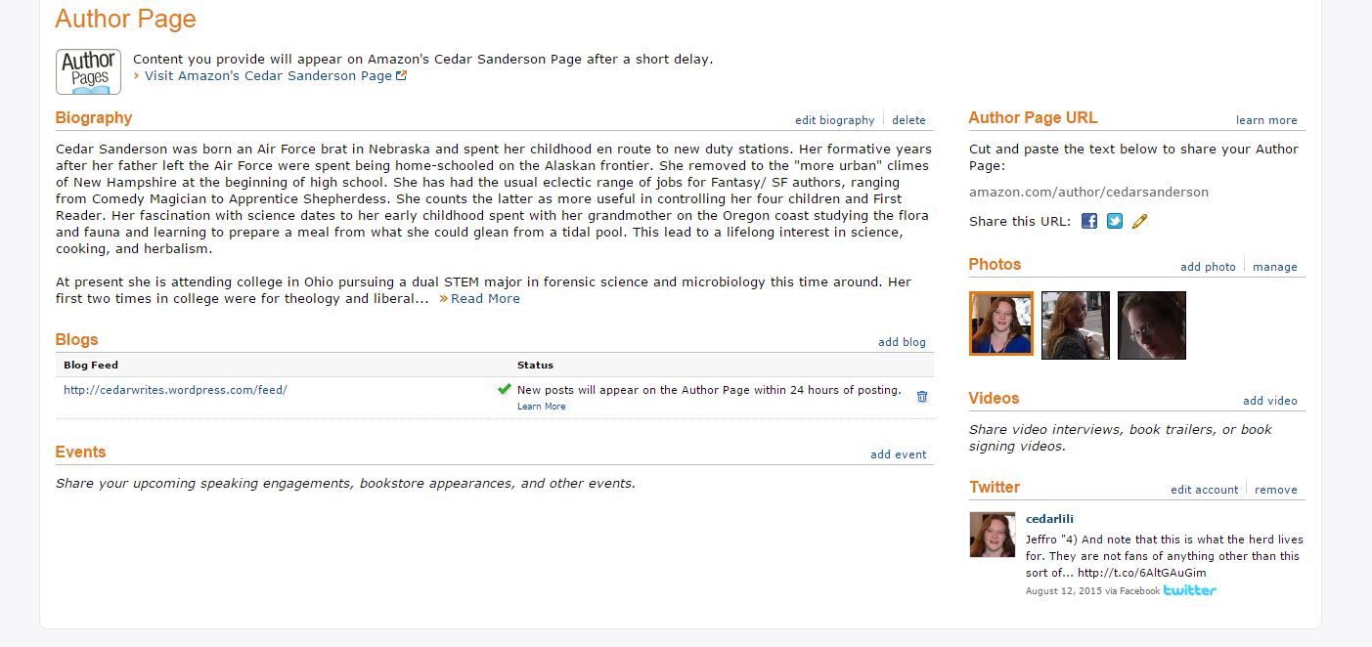The height and width of the screenshot is (647, 1372).
Task: Delete the blog feed with trash icon
Action: coord(922,396)
